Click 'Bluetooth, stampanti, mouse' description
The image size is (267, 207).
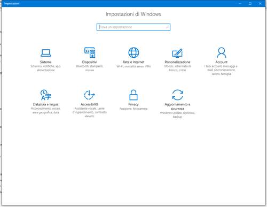tap(90, 68)
